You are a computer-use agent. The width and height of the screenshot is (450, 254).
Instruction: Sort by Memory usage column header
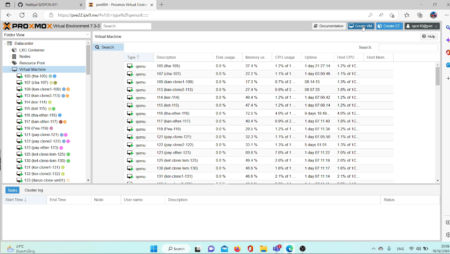click(257, 57)
